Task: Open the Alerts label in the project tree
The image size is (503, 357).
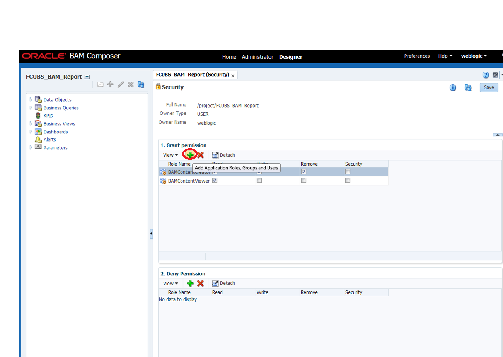Action: point(49,140)
